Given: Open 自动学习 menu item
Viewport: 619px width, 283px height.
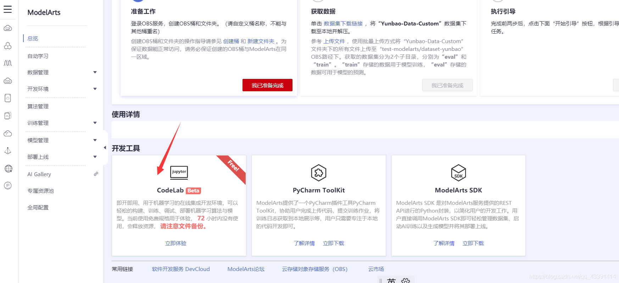Looking at the screenshot, I should coord(38,56).
